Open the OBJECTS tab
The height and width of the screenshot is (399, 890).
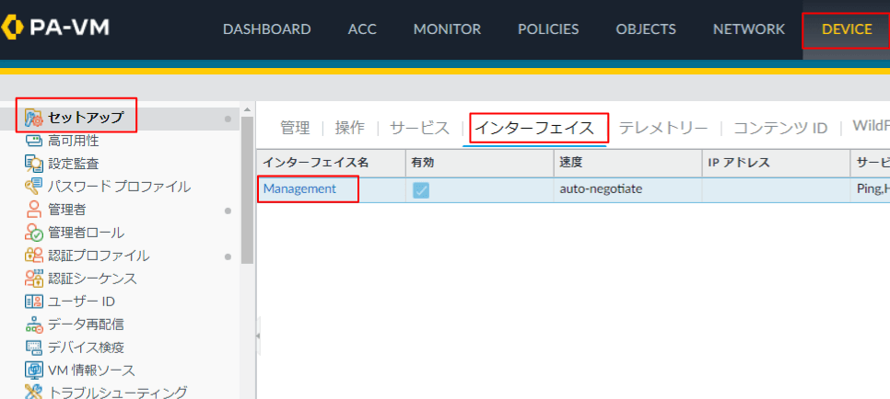click(x=646, y=28)
